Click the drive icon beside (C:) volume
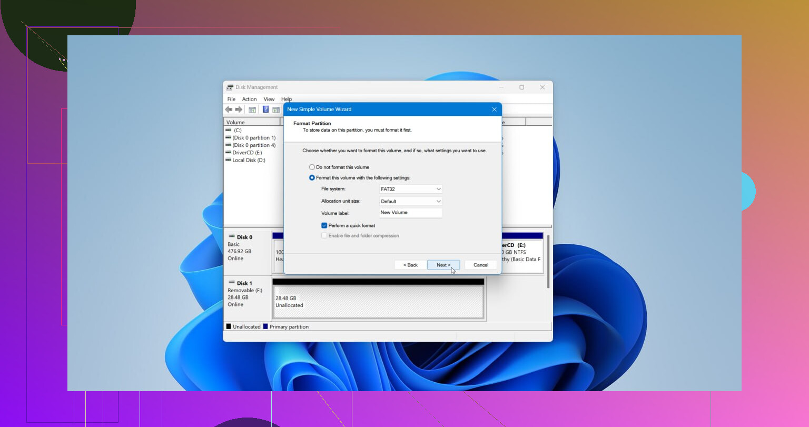This screenshot has height=427, width=809. tap(228, 130)
